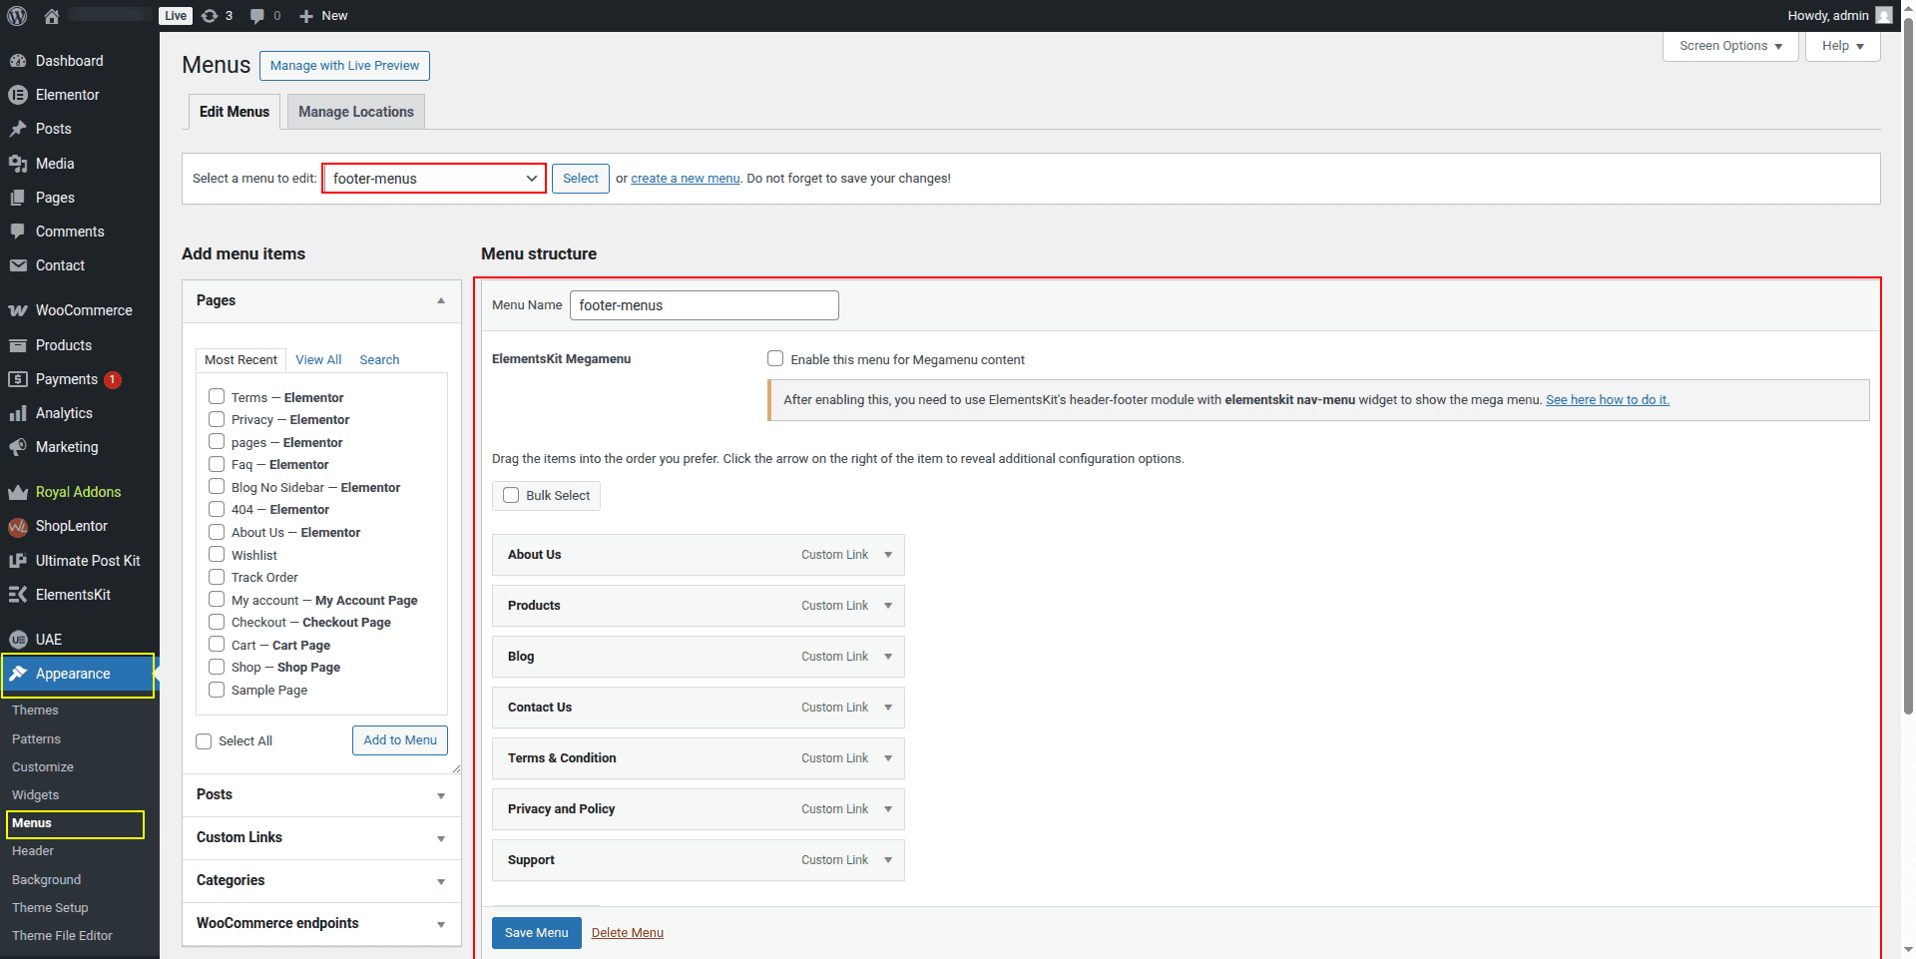Screen dimensions: 1916x959
Task: Enable this menu for Megamenu content
Action: (x=775, y=359)
